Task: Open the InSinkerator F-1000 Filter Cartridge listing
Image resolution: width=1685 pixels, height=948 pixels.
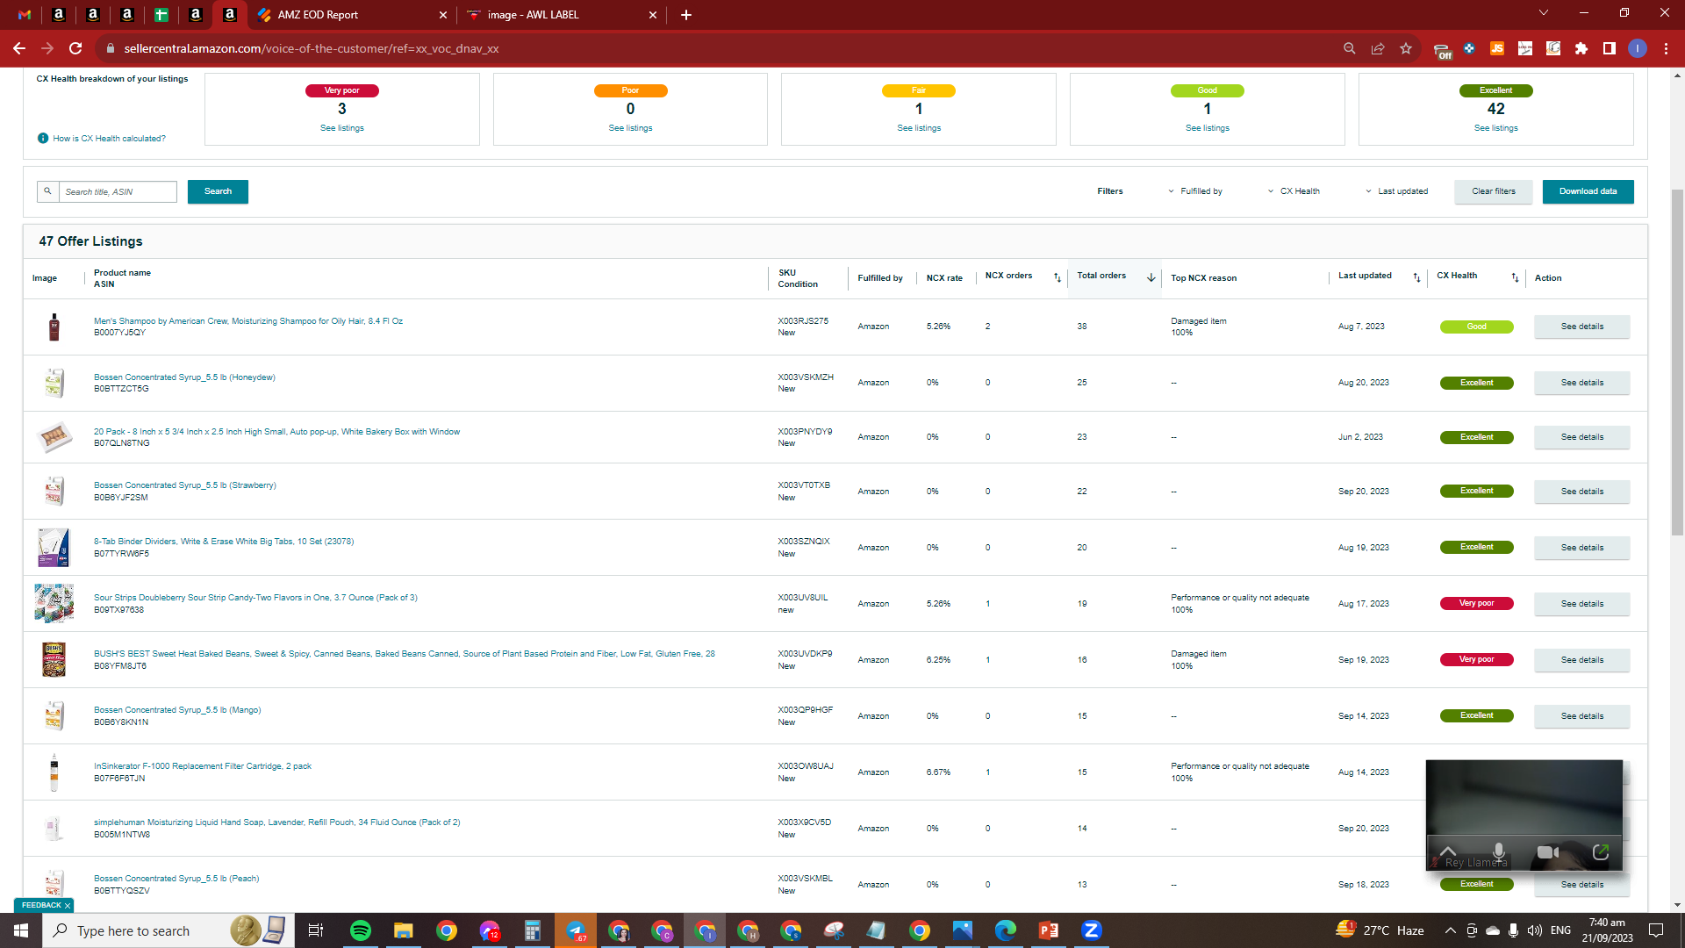Action: click(203, 766)
